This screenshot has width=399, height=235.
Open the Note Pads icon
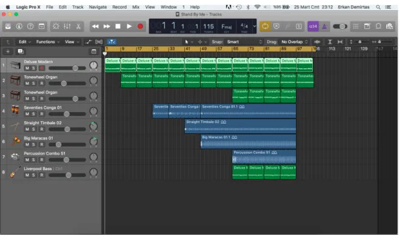point(367,26)
